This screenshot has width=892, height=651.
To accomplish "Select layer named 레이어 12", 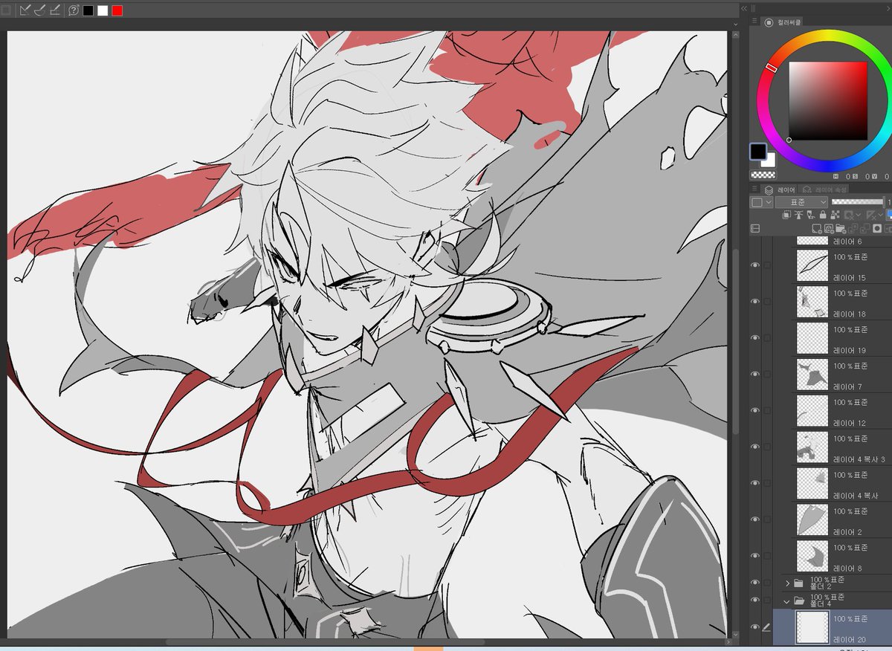I will tap(850, 423).
